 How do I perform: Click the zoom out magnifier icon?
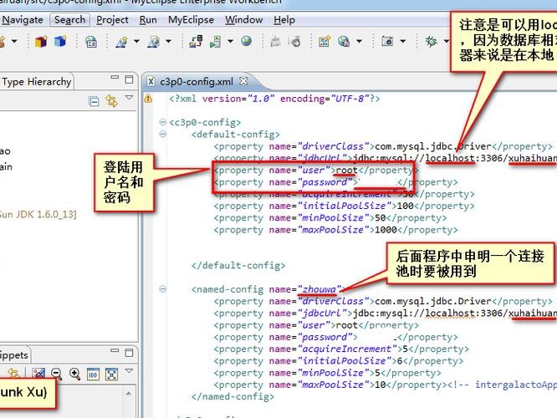56,374
